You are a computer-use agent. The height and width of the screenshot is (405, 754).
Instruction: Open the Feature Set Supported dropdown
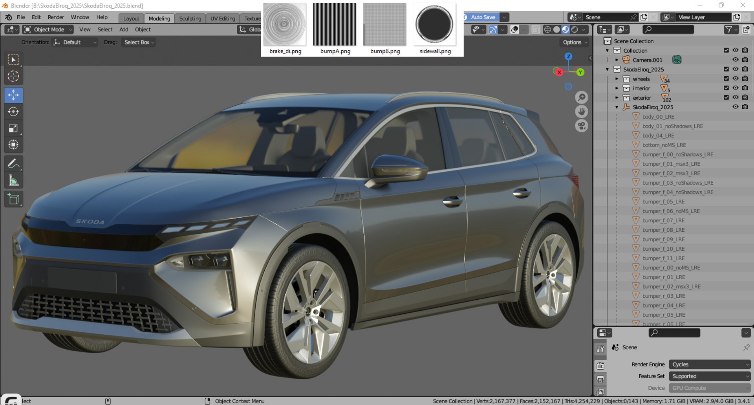click(710, 376)
